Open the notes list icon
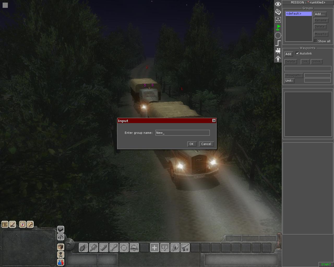 coord(5,224)
